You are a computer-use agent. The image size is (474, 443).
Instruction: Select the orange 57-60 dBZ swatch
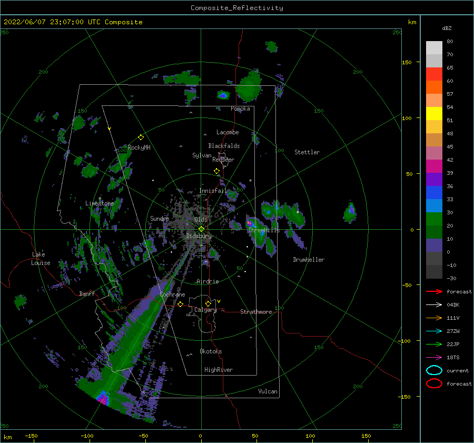[434, 87]
